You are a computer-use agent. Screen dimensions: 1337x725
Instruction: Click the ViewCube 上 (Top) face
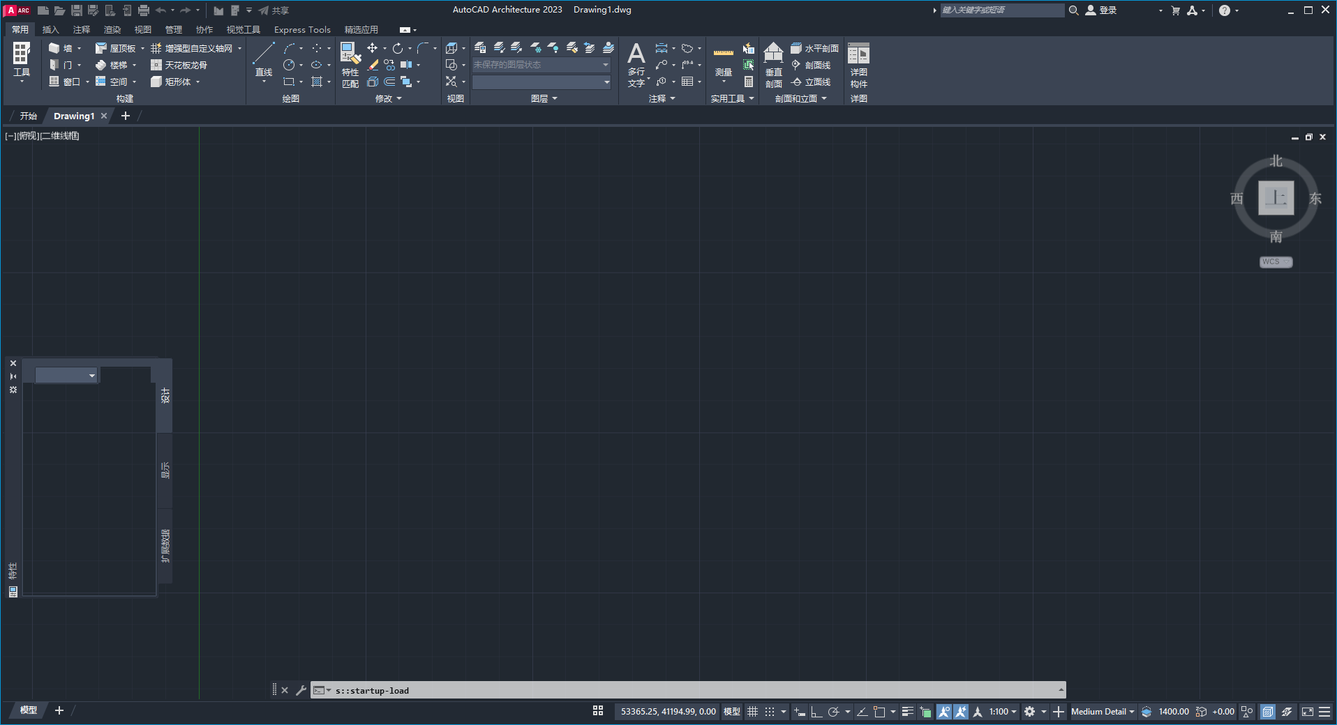click(1276, 198)
